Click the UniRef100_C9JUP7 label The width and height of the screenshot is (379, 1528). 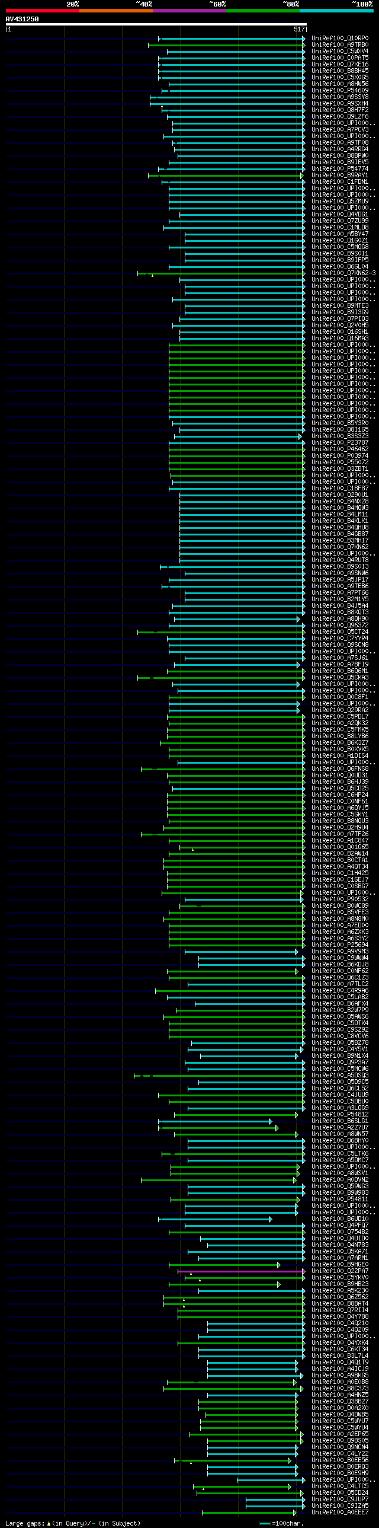point(340,1500)
